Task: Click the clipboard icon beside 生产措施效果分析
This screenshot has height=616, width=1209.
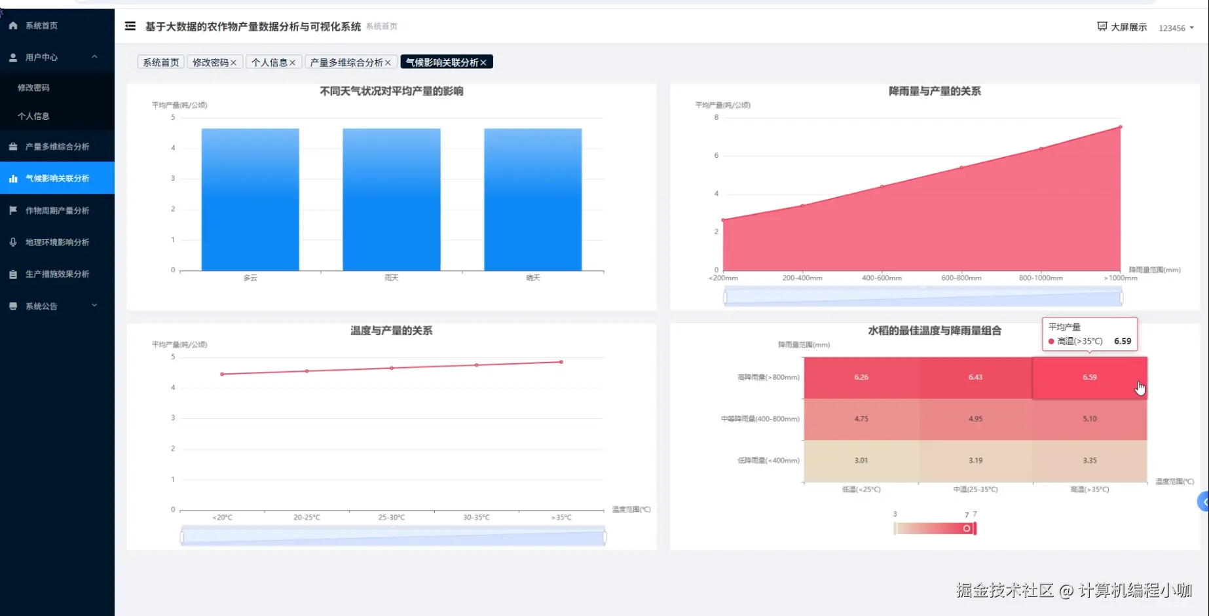Action: [x=13, y=274]
